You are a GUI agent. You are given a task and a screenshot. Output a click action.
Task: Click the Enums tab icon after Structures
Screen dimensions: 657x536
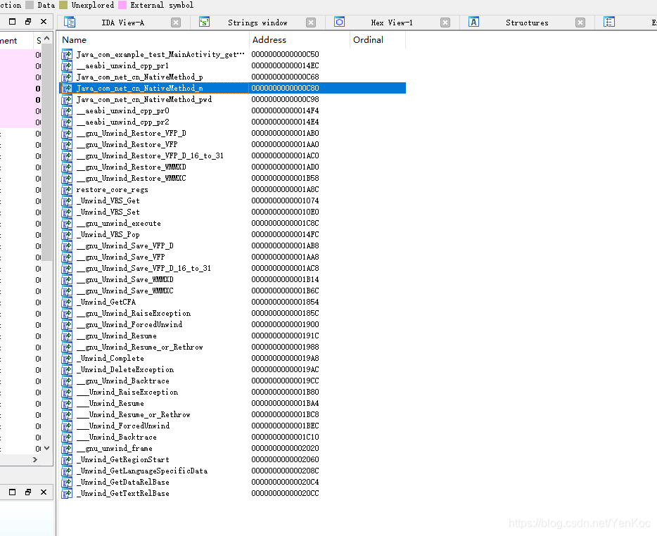[608, 23]
